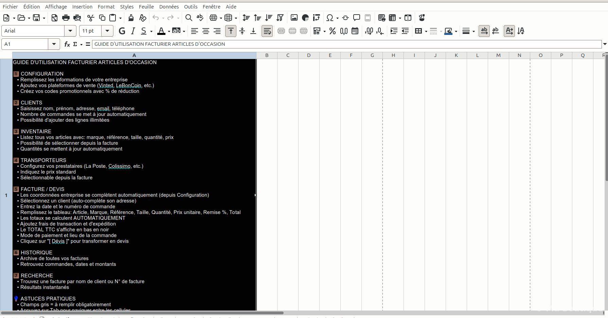This screenshot has width=608, height=318.
Task: Define the print area
Action: (x=382, y=18)
